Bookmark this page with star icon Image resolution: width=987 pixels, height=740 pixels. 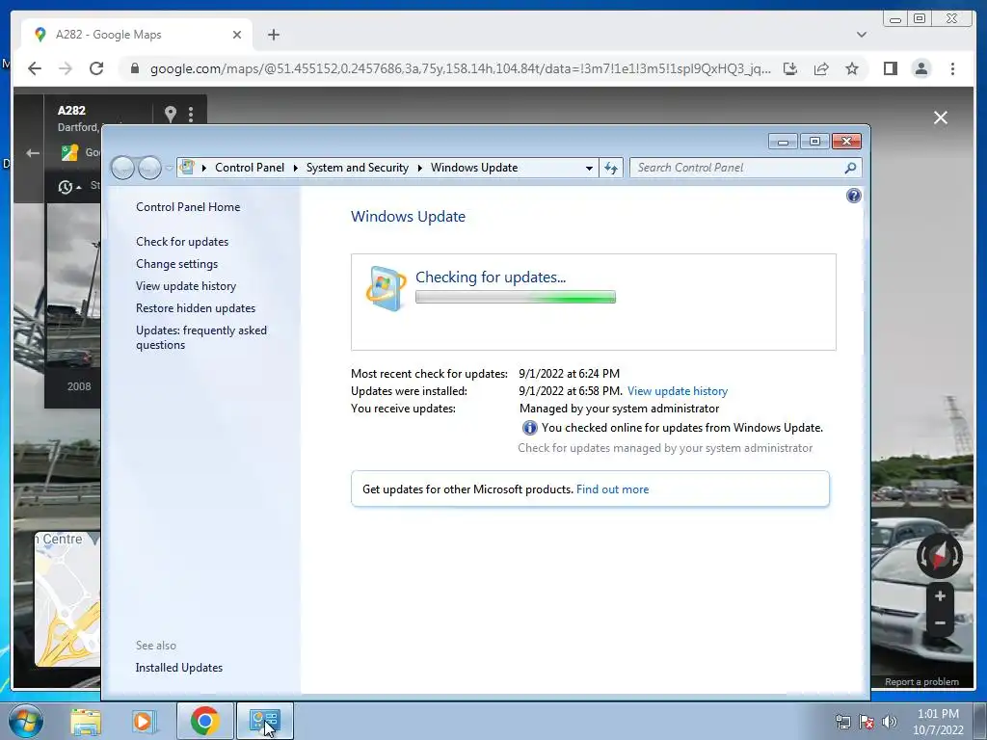[x=852, y=68]
